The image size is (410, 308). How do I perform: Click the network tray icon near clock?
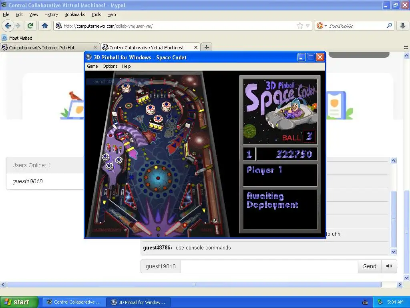click(380, 302)
